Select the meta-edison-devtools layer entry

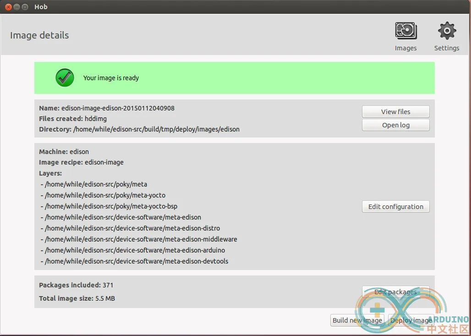click(137, 261)
